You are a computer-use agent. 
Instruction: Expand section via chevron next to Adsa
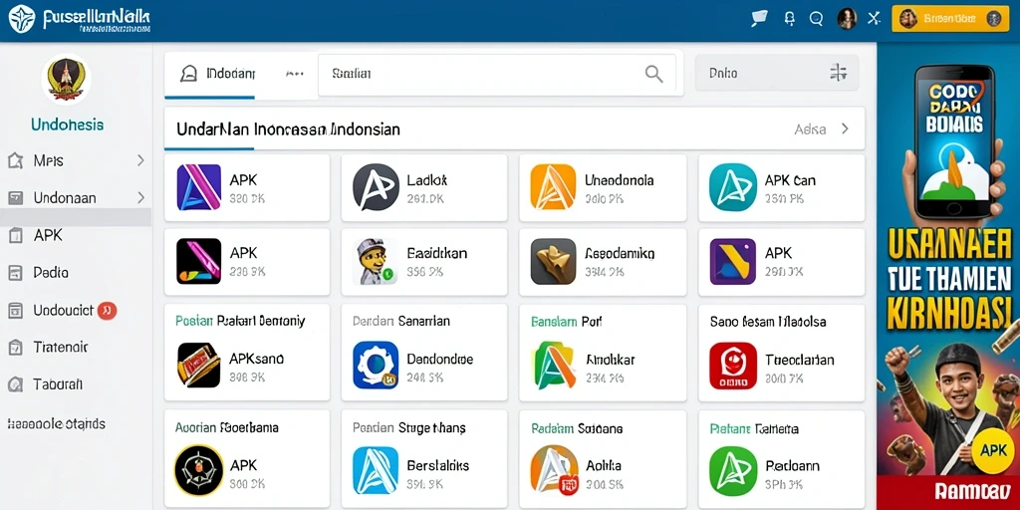pos(845,128)
